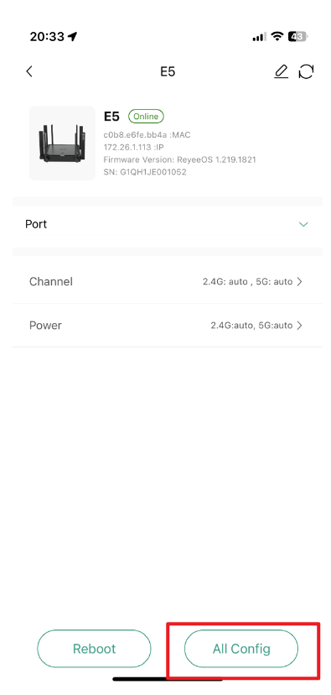Viewport: 331px width, 695px height.
Task: Tap the Wi-Fi status bar icon
Action: pyautogui.click(x=277, y=37)
